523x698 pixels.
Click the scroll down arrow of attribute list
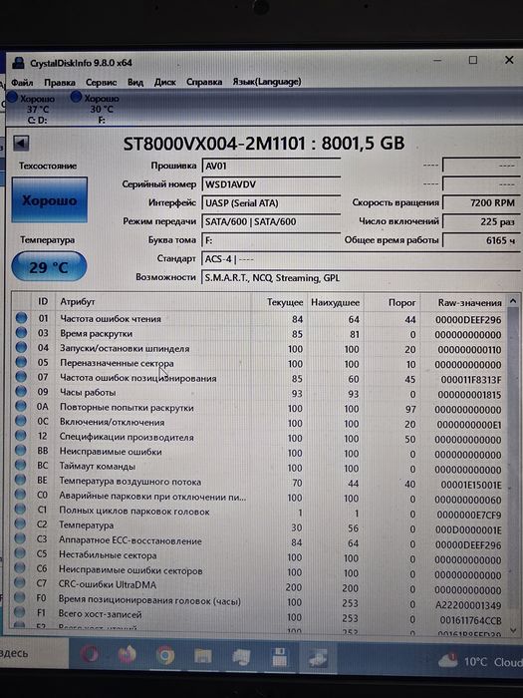click(513, 630)
